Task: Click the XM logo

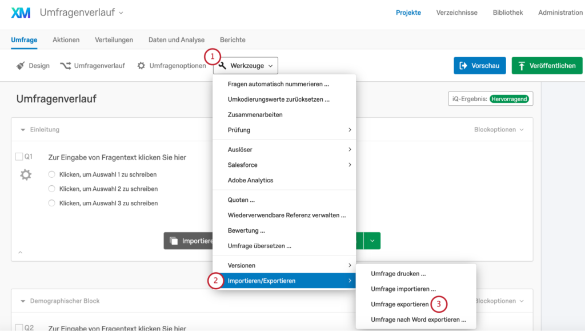Action: click(21, 13)
